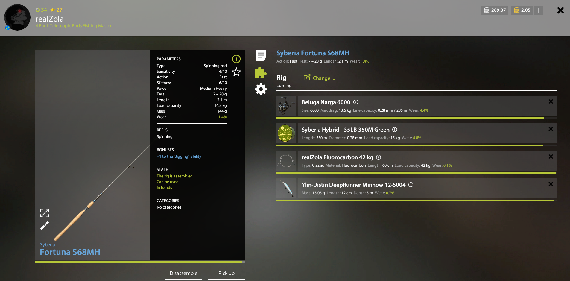Click Change rig link

point(319,78)
